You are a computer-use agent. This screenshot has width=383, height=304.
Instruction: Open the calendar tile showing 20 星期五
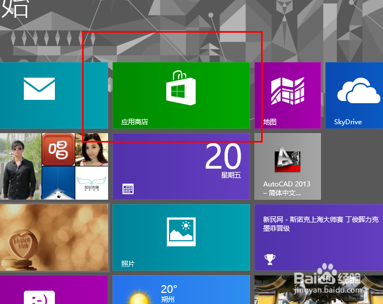[x=181, y=166]
